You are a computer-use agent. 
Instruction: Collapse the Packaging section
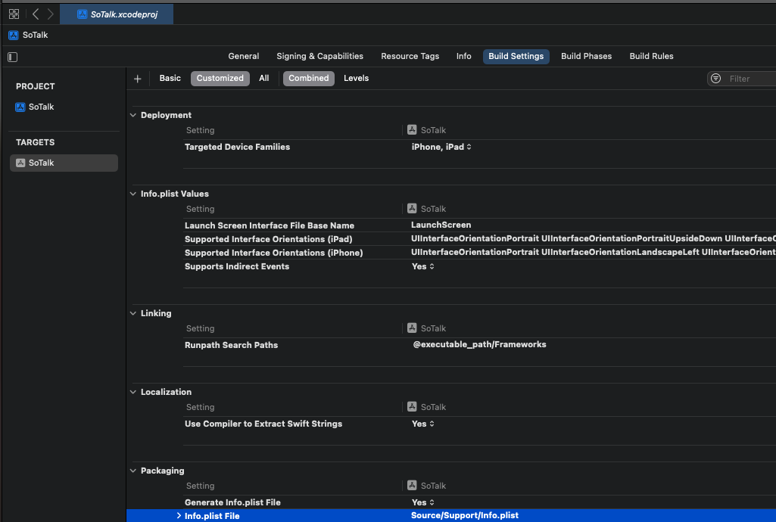(133, 471)
